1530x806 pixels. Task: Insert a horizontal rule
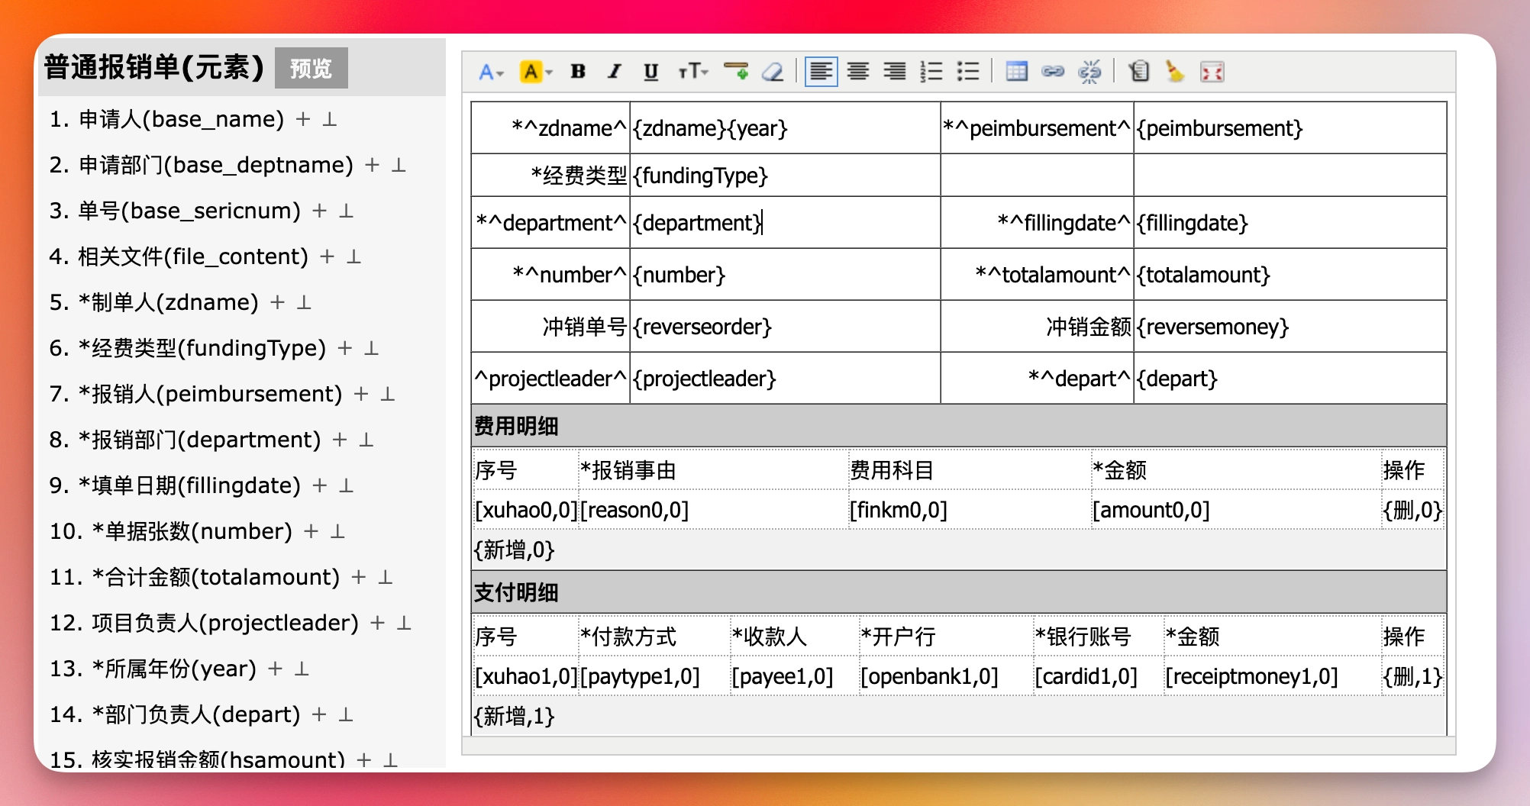point(736,72)
